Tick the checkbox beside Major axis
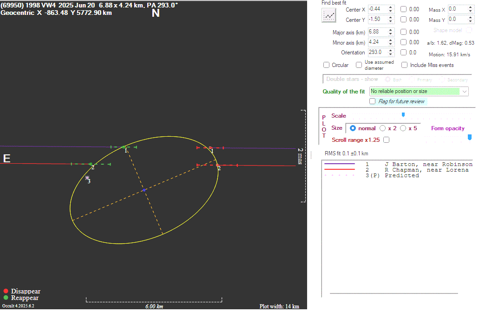The height and width of the screenshot is (313, 479). (x=404, y=32)
